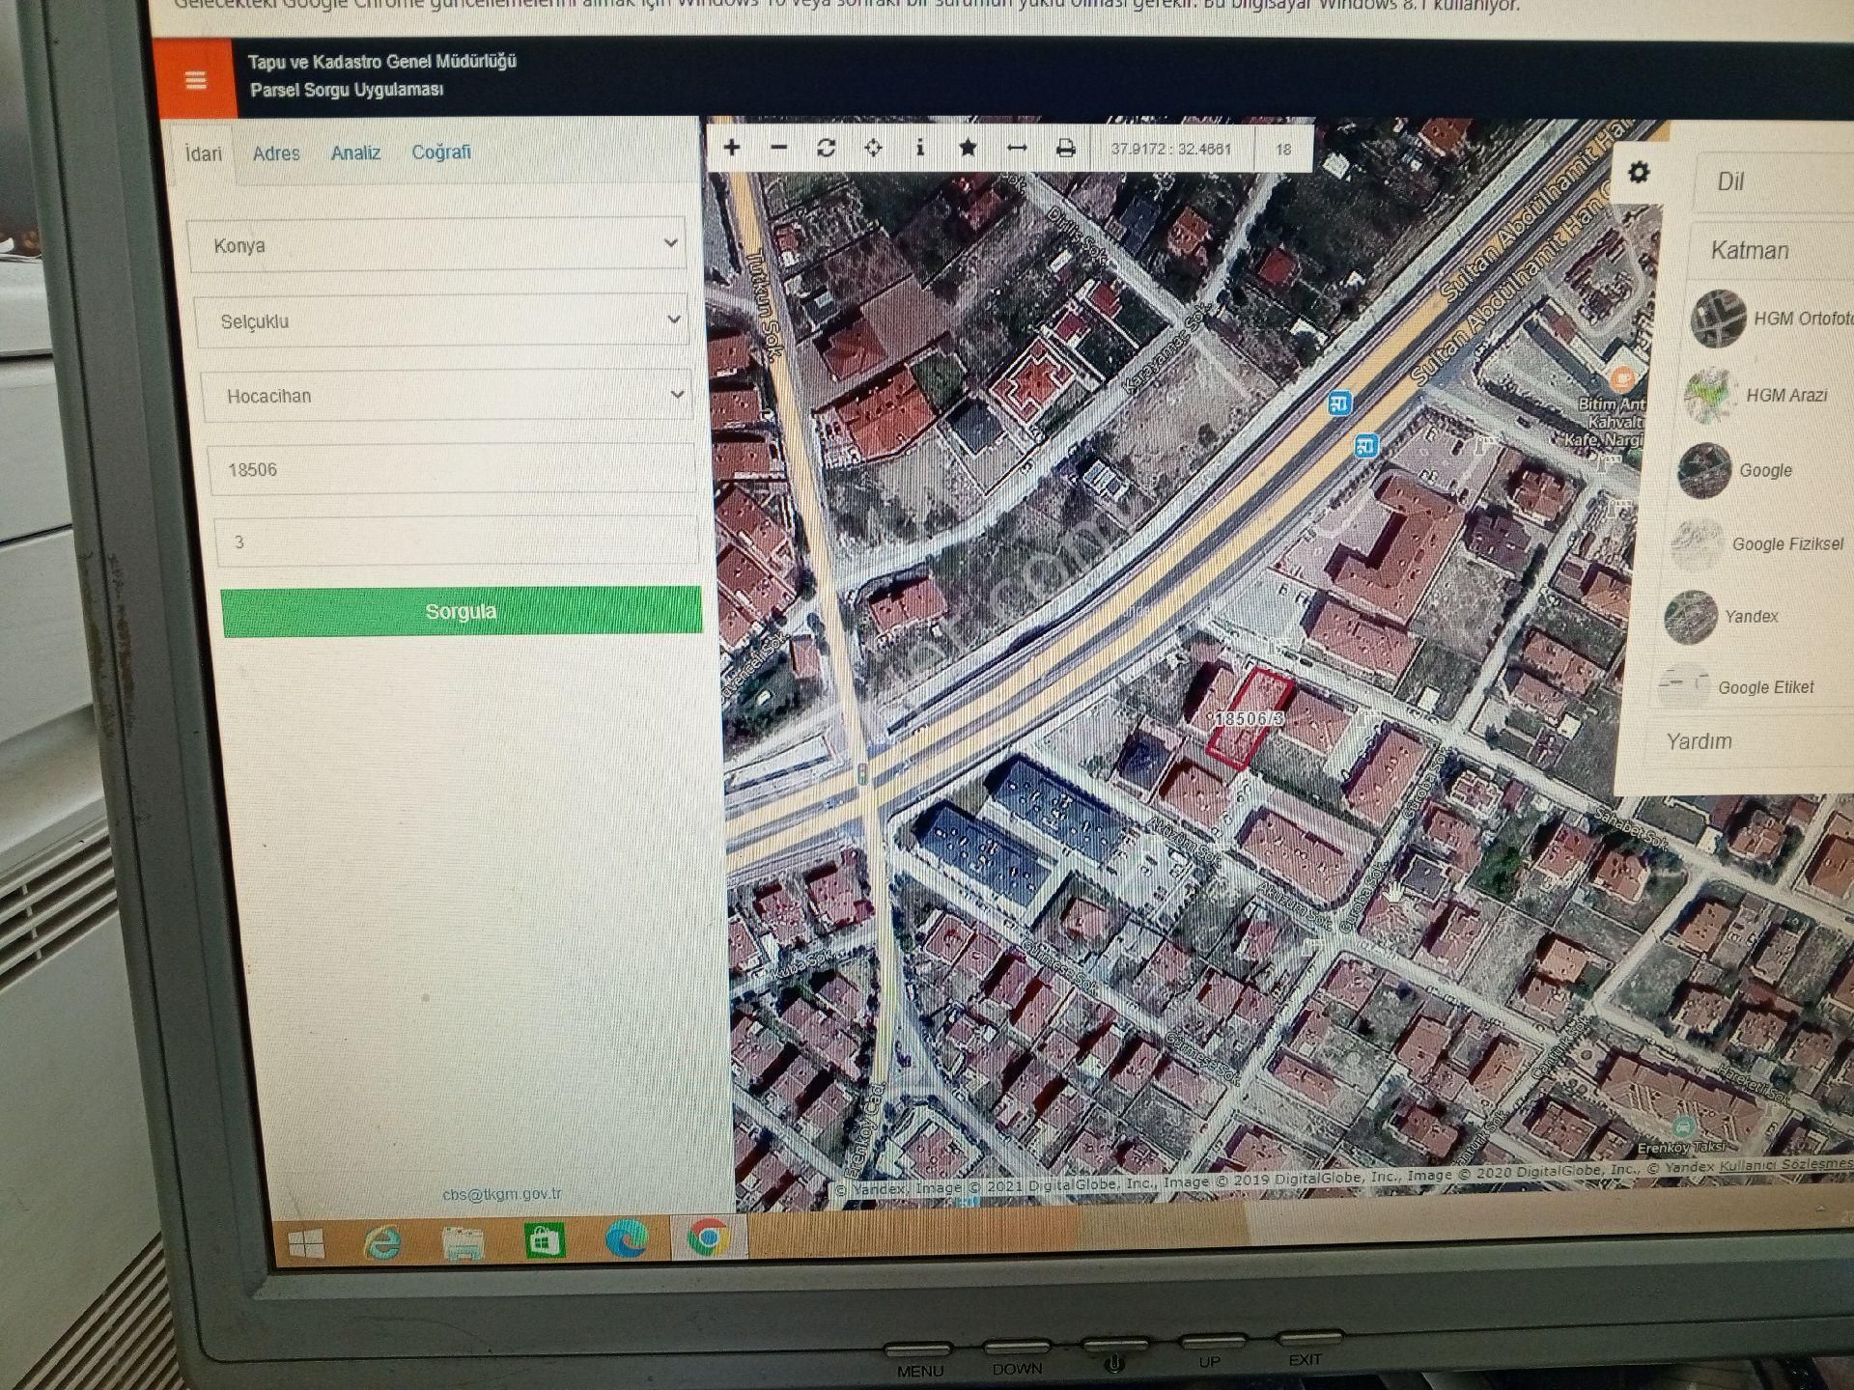Select the distance measure tool
The image size is (1854, 1390).
tap(1017, 148)
